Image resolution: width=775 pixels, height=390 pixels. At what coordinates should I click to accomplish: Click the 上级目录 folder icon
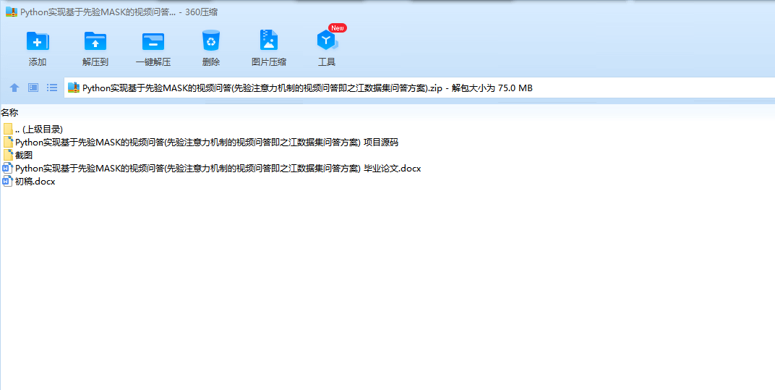click(x=8, y=130)
